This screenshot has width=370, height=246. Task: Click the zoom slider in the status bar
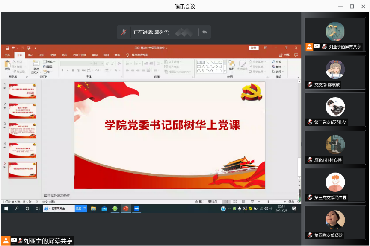(268, 201)
